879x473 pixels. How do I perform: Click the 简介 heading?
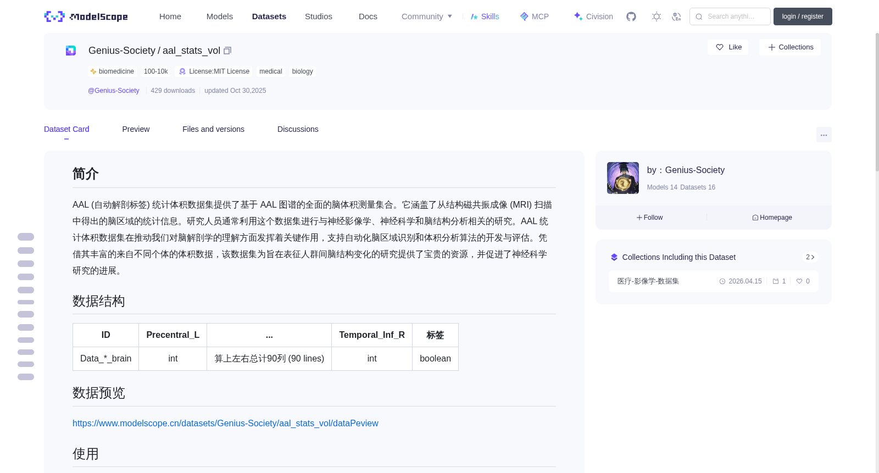tap(86, 174)
